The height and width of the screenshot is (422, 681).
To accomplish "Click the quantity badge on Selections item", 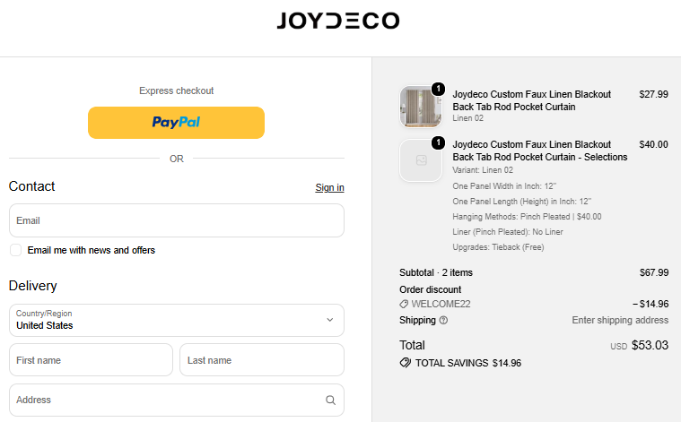I will [438, 142].
